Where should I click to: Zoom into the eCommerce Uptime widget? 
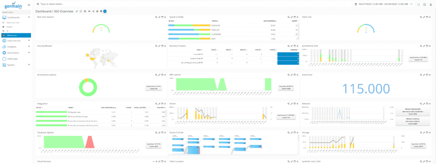(x=156, y=75)
